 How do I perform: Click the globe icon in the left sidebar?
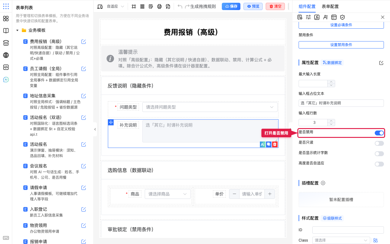point(6,55)
